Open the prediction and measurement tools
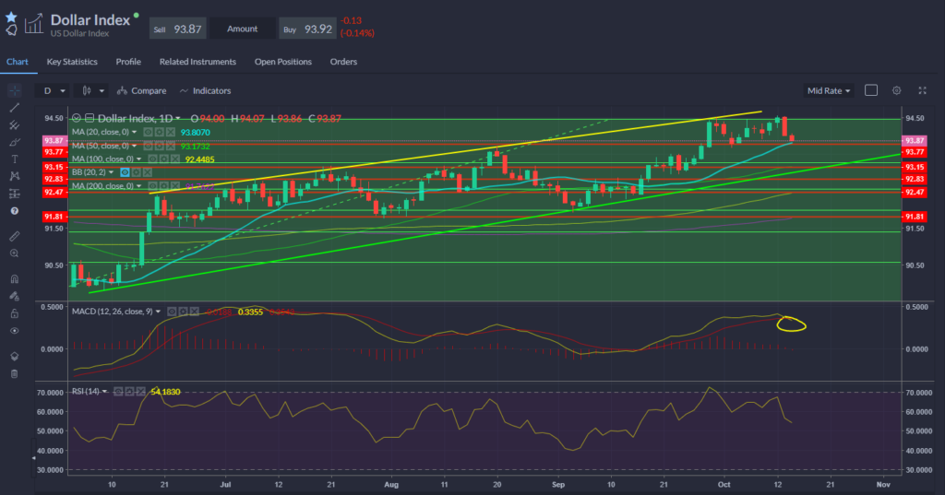 point(15,194)
